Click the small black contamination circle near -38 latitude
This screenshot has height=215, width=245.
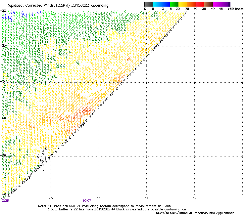tap(43, 154)
